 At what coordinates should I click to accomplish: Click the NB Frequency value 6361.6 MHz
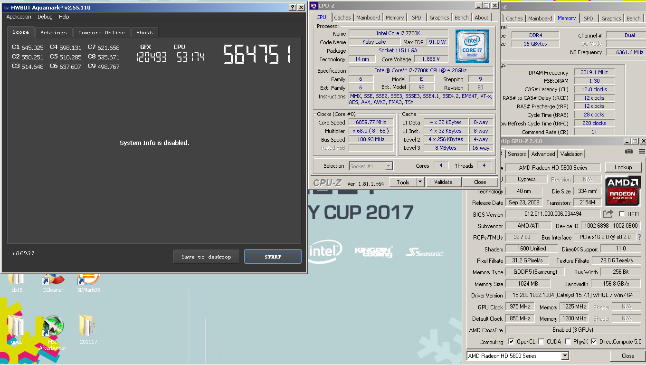(629, 52)
